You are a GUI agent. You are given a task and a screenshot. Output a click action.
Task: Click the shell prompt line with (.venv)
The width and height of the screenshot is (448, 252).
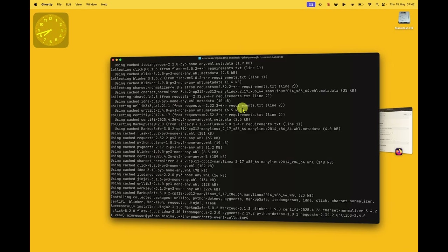(180, 217)
